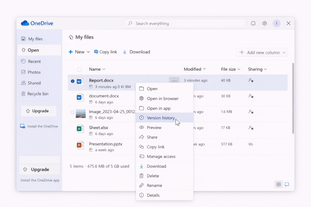Choose Rename in the context menu
This screenshot has height=207, width=311.
click(x=164, y=185)
